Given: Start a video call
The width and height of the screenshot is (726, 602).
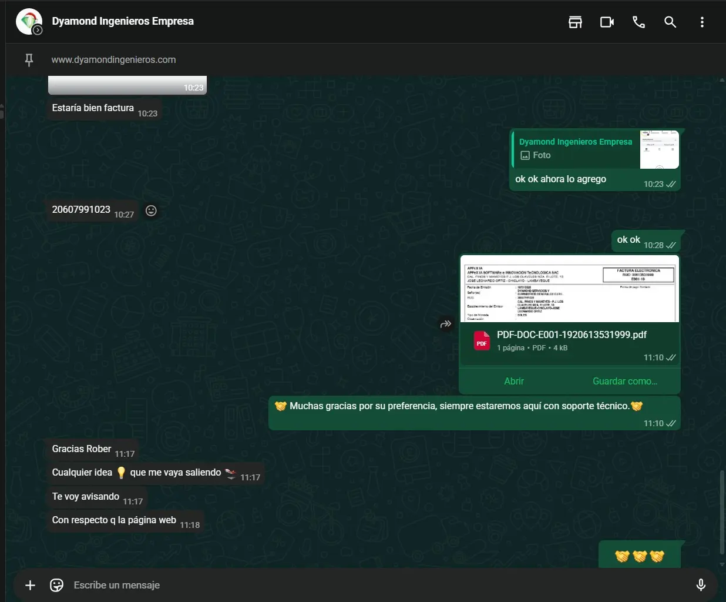Looking at the screenshot, I should coord(607,22).
